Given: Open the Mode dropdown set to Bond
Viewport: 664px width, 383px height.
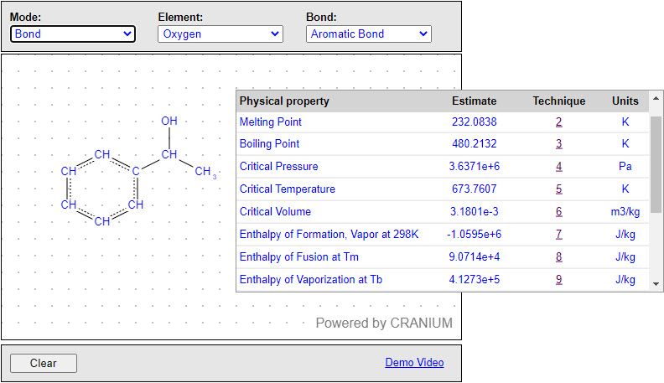Looking at the screenshot, I should pos(73,34).
